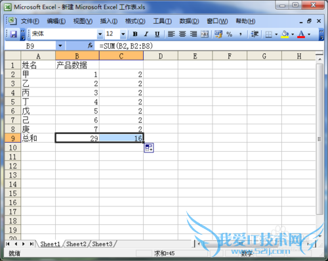
Task: Switch to Sheet1 tab
Action: (50, 244)
